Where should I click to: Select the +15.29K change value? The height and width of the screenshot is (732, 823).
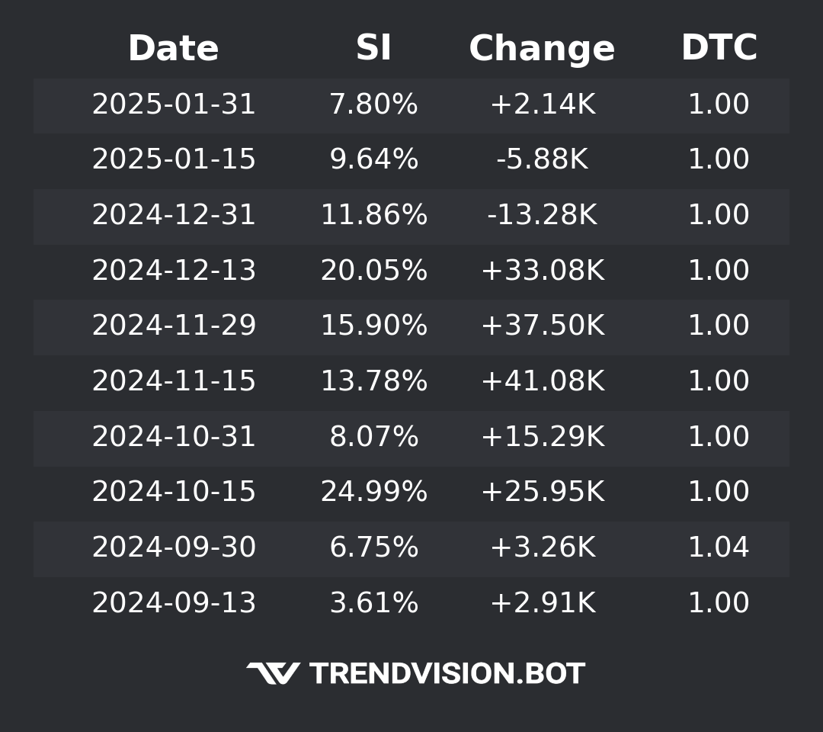click(542, 437)
